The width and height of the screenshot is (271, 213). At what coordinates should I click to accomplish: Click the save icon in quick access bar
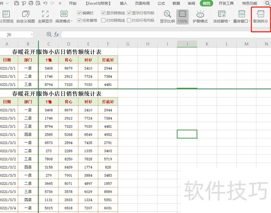(x=16, y=3)
